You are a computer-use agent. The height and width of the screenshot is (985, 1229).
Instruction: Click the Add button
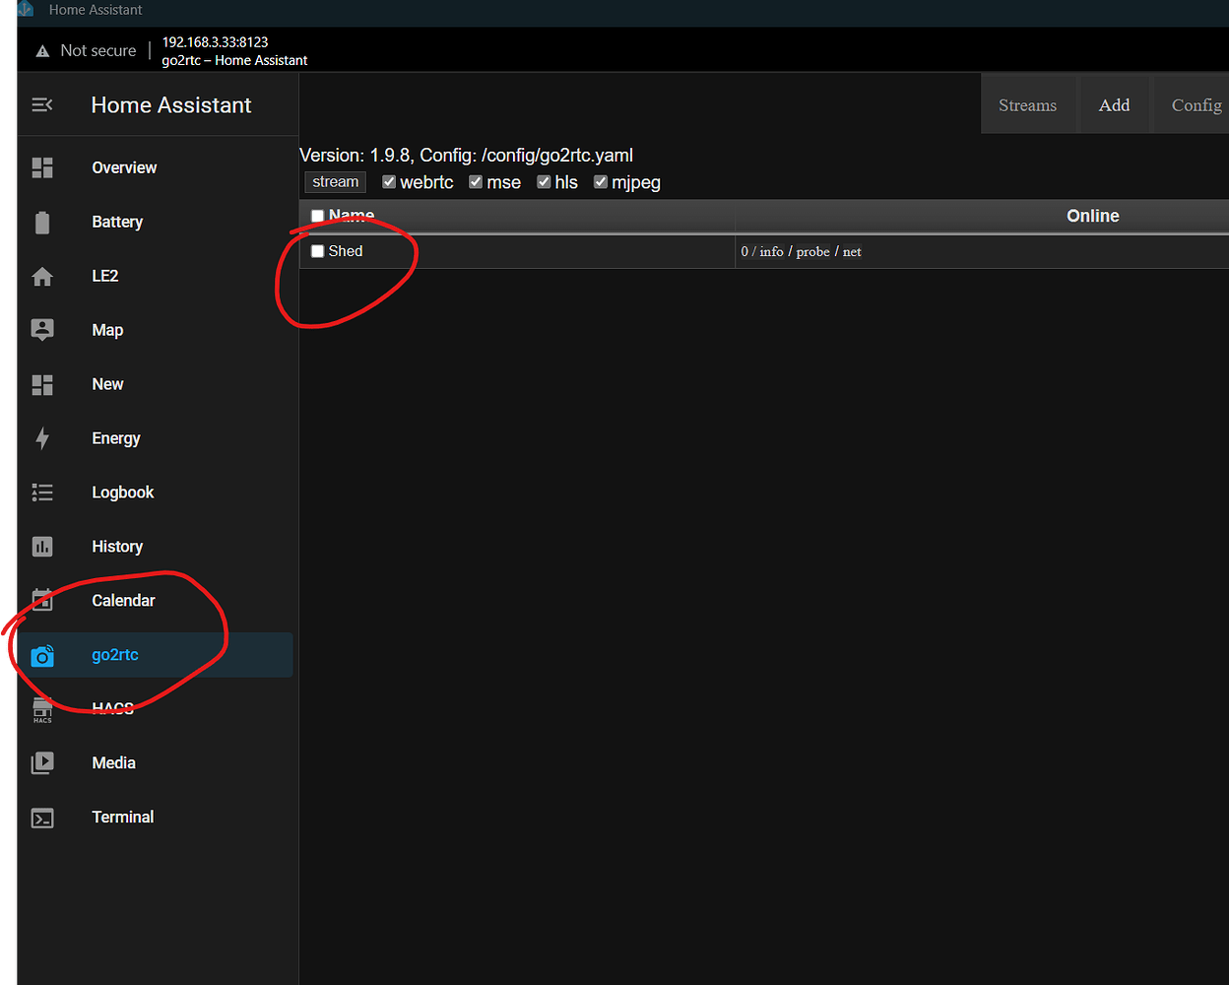1114,104
